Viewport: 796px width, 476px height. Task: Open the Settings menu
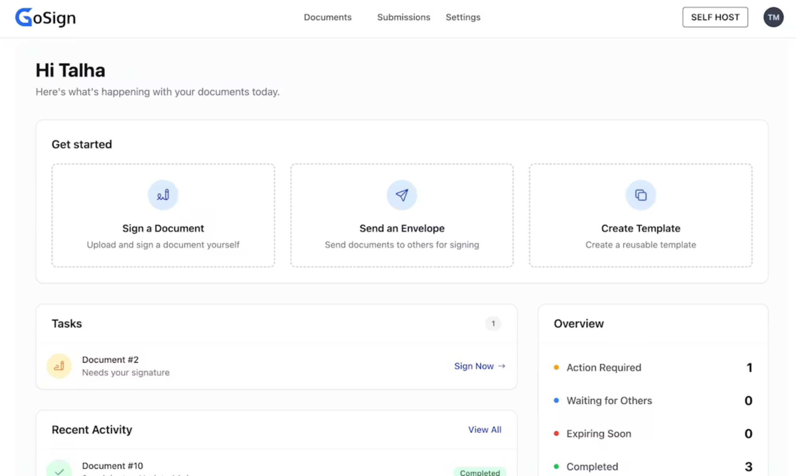[x=463, y=17]
